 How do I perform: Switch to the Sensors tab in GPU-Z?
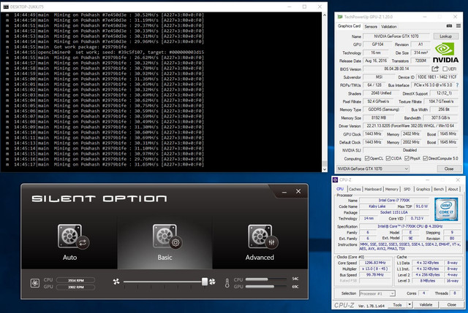click(x=371, y=26)
